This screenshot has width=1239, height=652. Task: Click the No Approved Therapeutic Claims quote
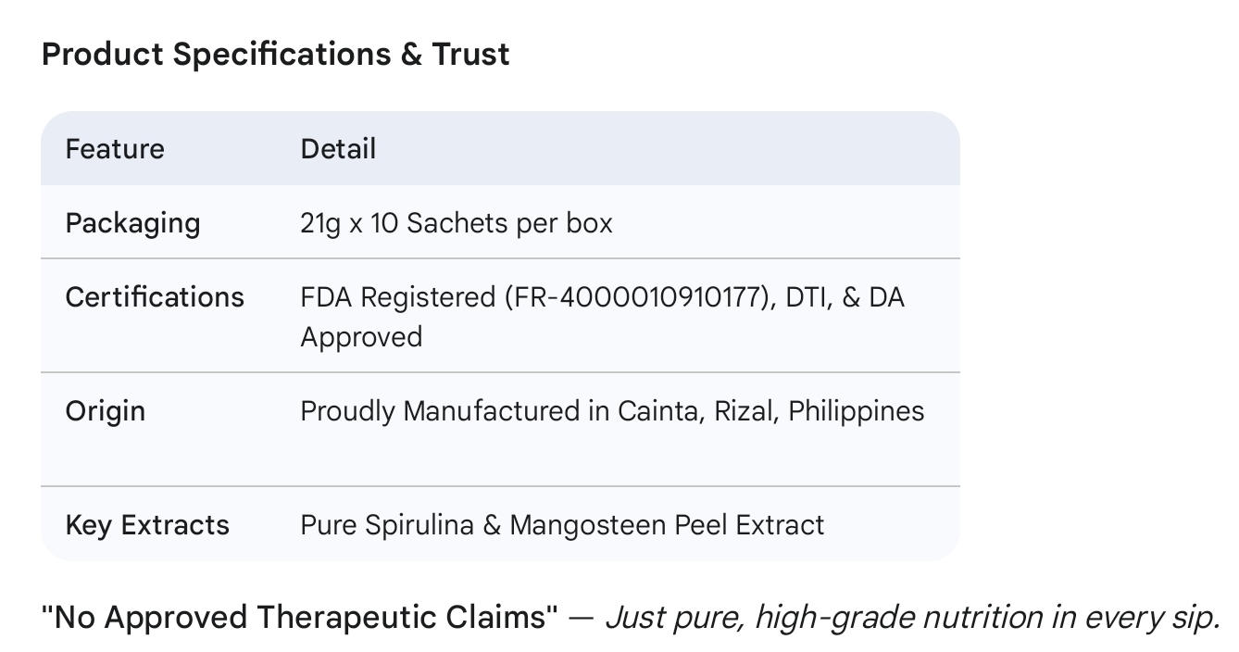pyautogui.click(x=300, y=617)
